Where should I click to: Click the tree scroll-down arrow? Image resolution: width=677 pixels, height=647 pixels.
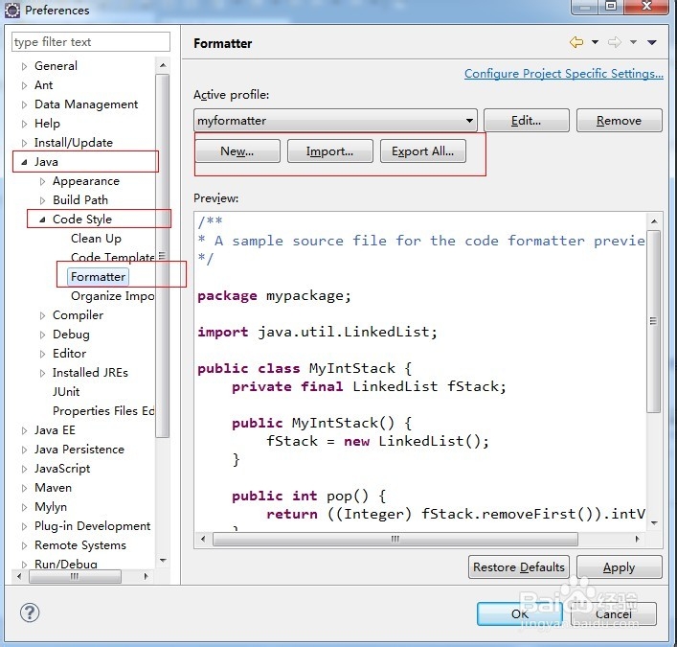coord(163,561)
